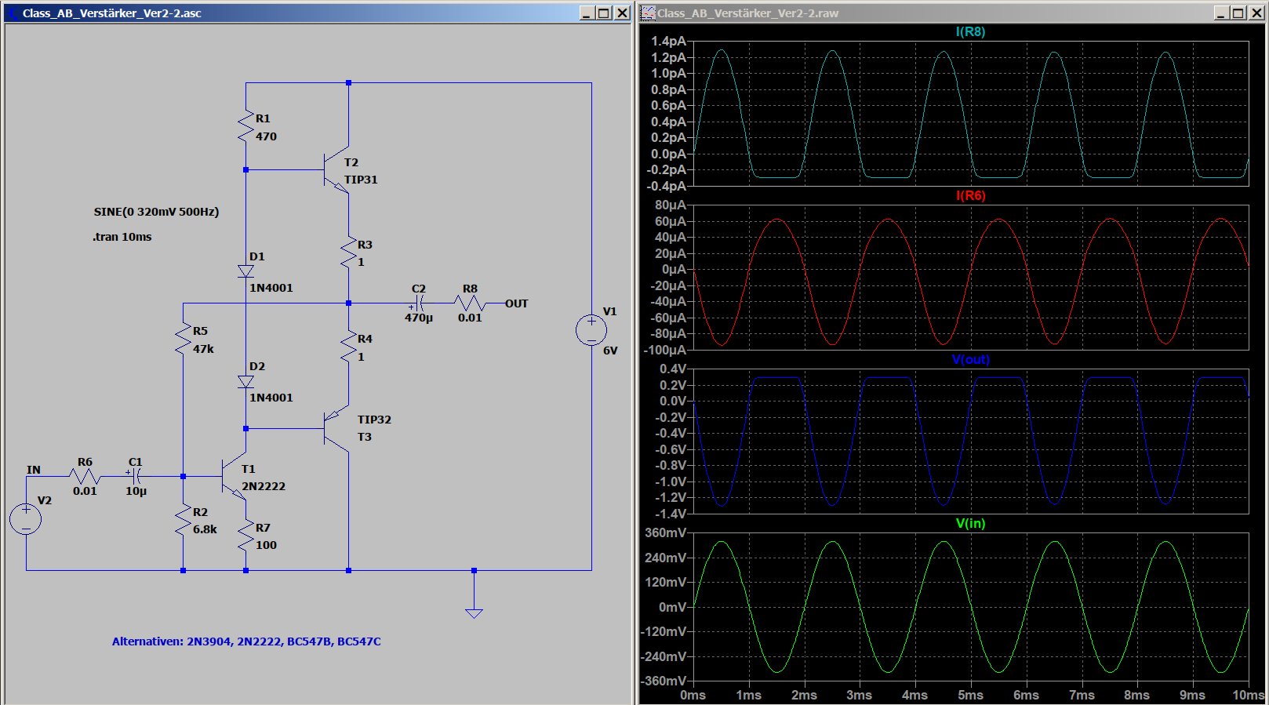Click the .tran 10ms directive
Viewport: 1269px width, 705px height.
click(122, 237)
